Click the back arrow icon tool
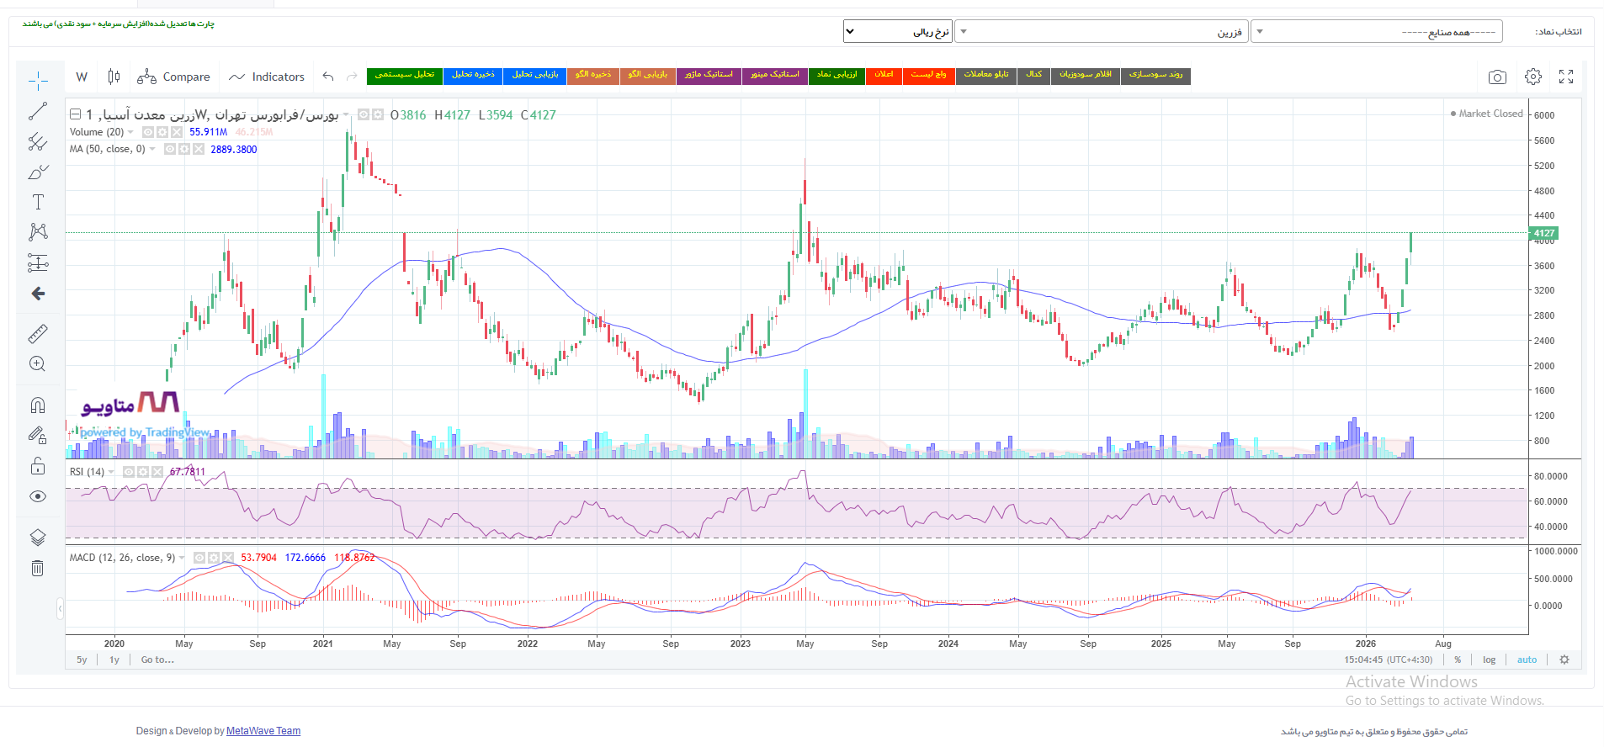Screen dimensions: 1604x747 tap(38, 294)
